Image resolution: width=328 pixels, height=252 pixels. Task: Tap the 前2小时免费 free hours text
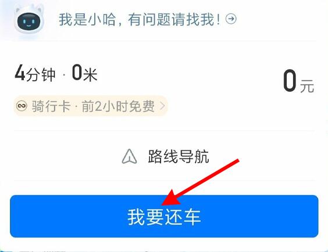118,106
